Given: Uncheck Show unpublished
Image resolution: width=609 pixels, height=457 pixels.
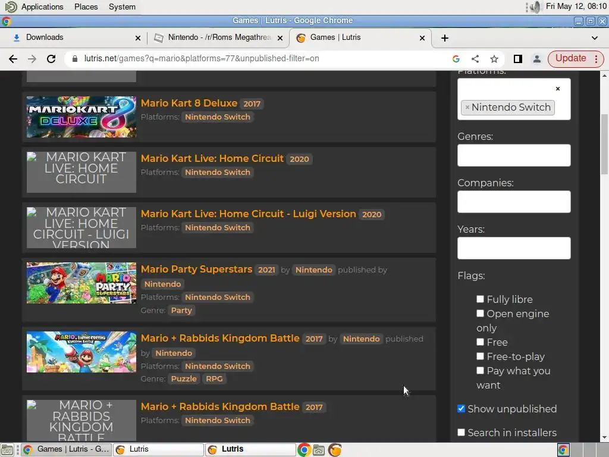Looking at the screenshot, I should 461,408.
